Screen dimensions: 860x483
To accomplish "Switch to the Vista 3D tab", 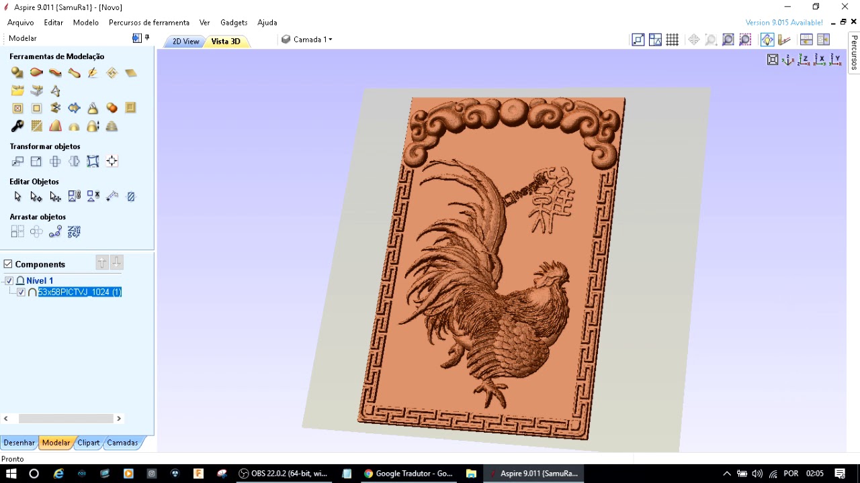I will click(226, 42).
